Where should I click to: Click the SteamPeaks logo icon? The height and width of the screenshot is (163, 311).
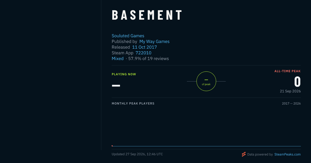(x=244, y=154)
